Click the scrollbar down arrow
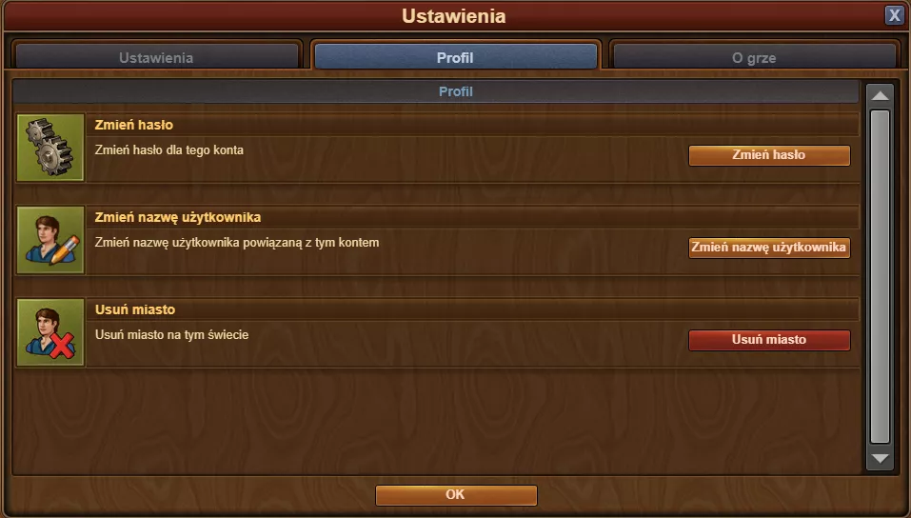 click(x=881, y=459)
